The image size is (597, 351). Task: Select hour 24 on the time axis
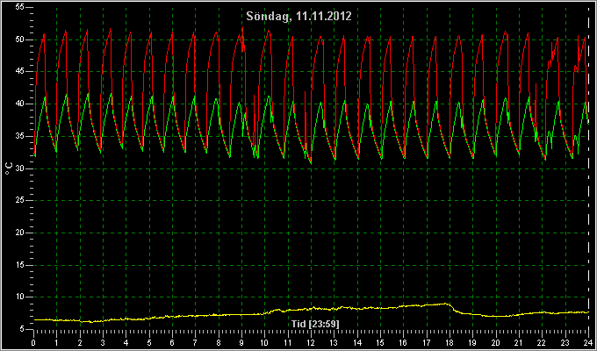[588, 343]
